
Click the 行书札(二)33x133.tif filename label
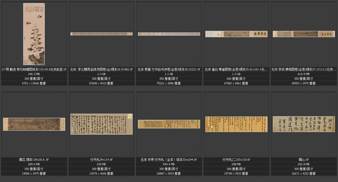(x=236, y=160)
